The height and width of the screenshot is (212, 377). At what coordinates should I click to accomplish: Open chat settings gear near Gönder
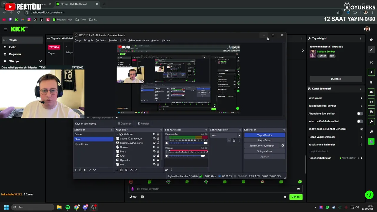click(285, 197)
